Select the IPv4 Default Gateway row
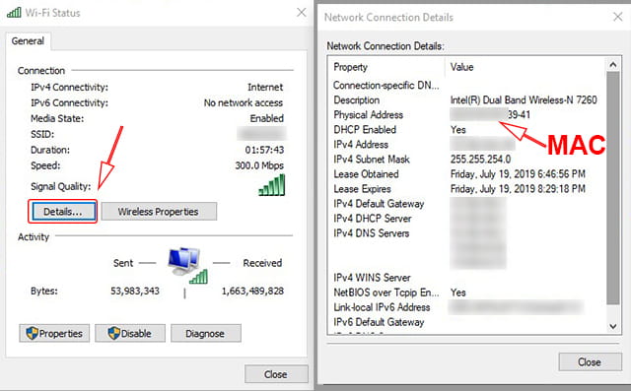The image size is (631, 391). [x=466, y=204]
